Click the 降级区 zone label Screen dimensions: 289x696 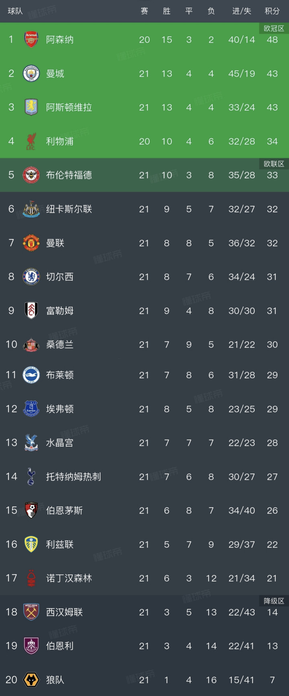pos(274,601)
